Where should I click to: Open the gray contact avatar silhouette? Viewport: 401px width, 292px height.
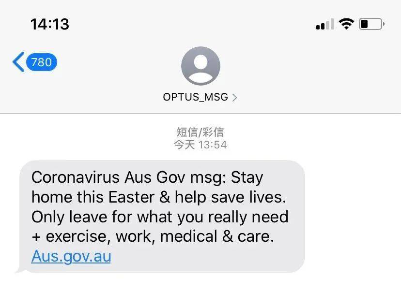[201, 66]
